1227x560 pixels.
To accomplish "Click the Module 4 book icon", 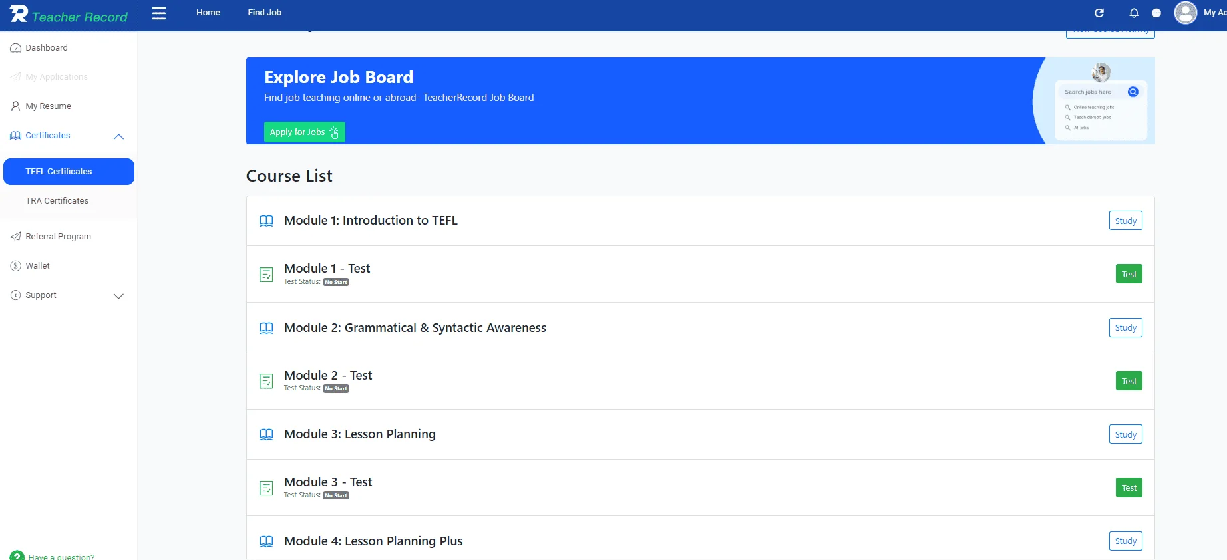I will 266,541.
